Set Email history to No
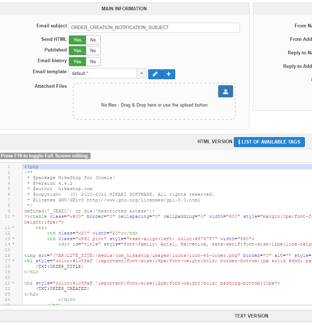The width and height of the screenshot is (312, 325). coord(93,61)
